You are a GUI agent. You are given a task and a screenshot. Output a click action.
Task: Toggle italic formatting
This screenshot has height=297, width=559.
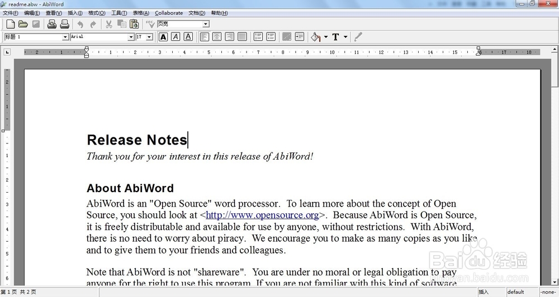176,37
